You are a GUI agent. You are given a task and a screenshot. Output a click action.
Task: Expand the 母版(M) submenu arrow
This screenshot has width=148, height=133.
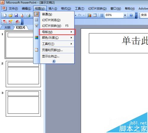71,32
